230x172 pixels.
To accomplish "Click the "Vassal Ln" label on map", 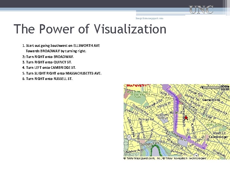I will point(131,111).
